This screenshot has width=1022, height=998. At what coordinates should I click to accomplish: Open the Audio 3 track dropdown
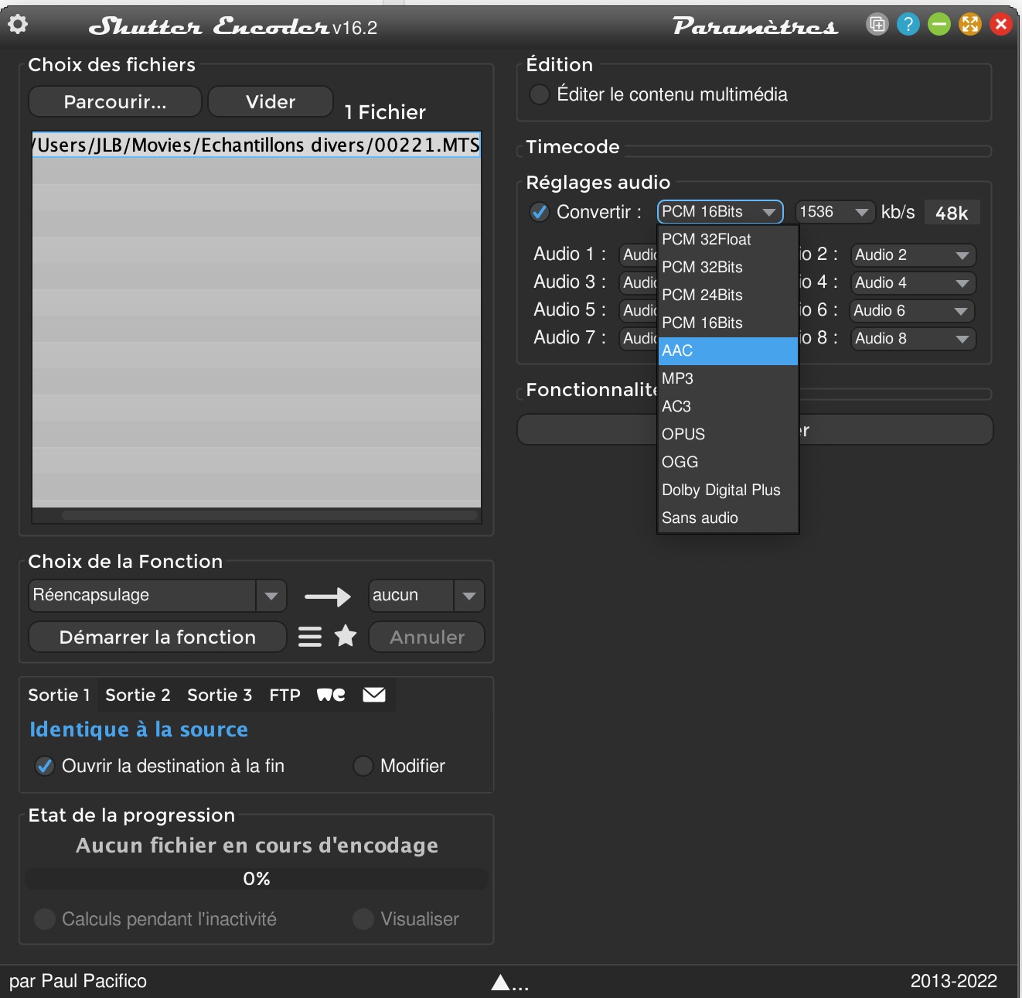(639, 282)
